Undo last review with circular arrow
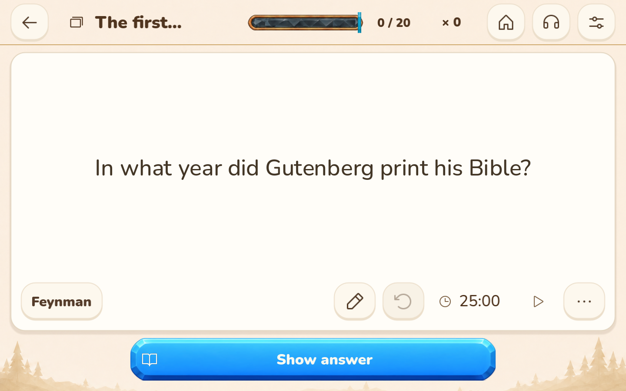626x391 pixels. (403, 301)
